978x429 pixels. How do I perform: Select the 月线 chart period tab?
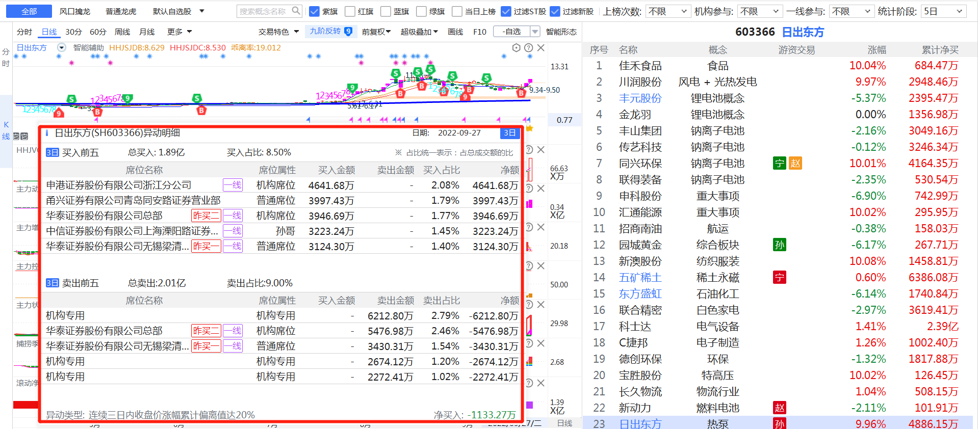147,32
